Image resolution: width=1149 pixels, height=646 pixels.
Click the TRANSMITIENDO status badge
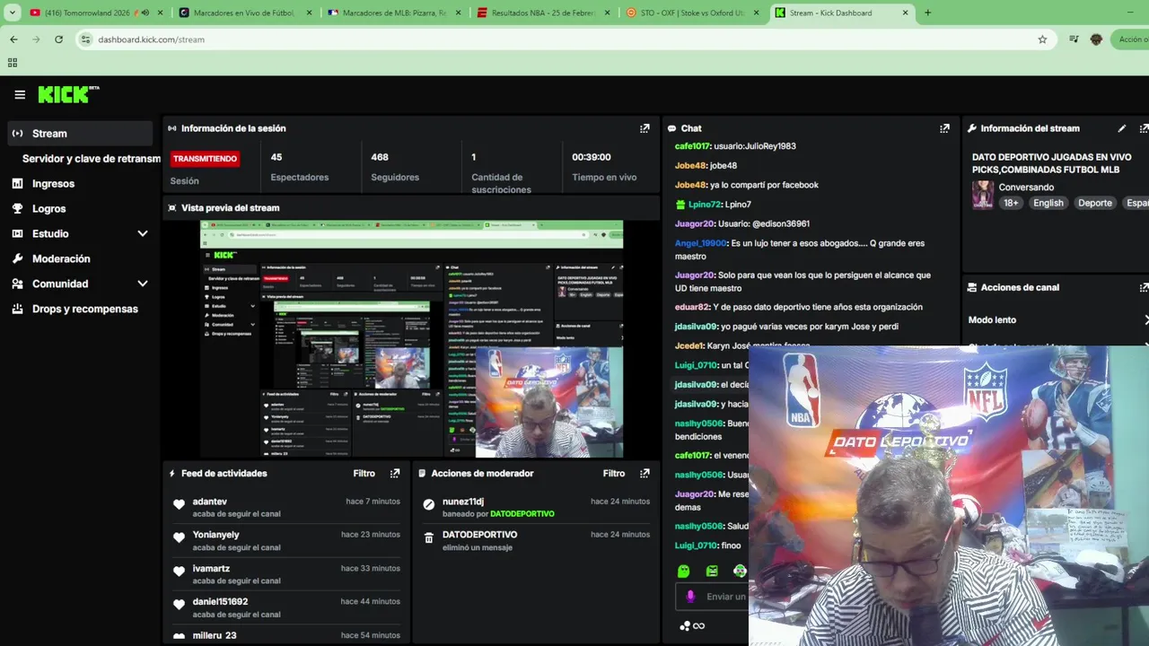pos(205,159)
